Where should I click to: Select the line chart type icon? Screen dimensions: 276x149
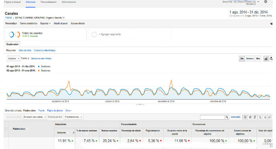click(x=266, y=59)
